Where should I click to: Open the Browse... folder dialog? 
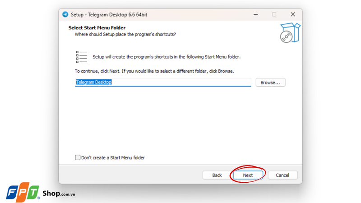tap(270, 83)
